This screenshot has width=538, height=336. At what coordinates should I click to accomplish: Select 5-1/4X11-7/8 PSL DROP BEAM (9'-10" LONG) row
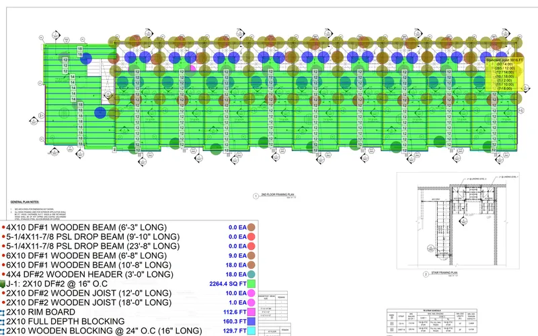[128, 237]
